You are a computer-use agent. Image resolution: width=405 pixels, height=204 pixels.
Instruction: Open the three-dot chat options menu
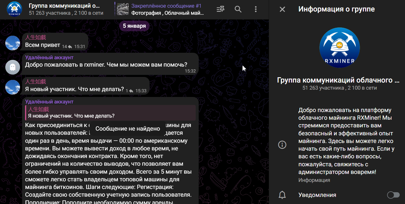point(255,9)
